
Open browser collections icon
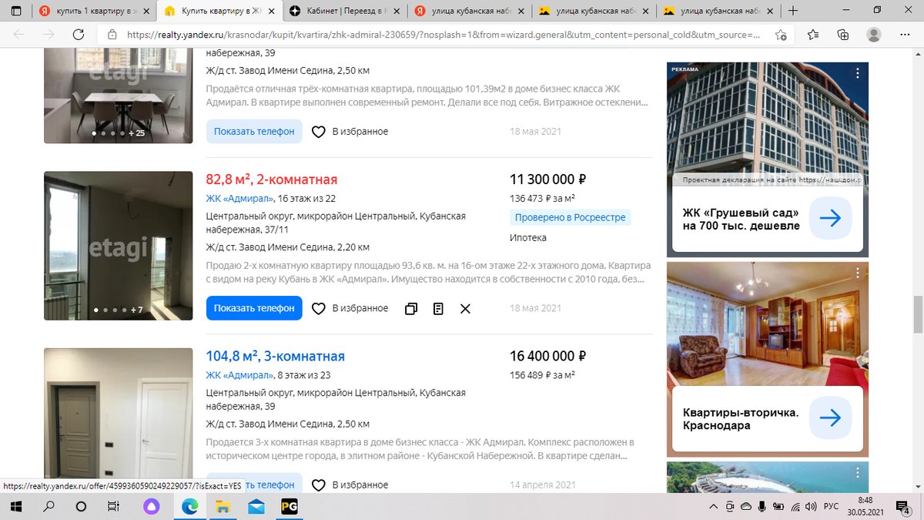(843, 35)
